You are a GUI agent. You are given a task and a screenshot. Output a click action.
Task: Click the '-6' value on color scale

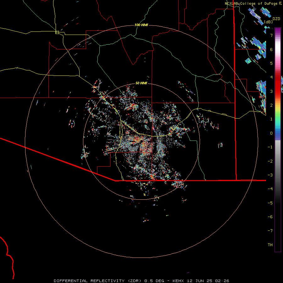pos(270,217)
